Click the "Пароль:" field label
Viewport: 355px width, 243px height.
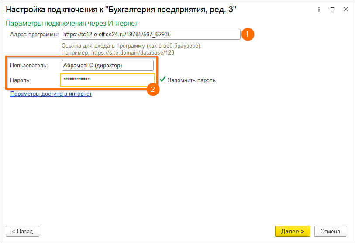(21, 80)
